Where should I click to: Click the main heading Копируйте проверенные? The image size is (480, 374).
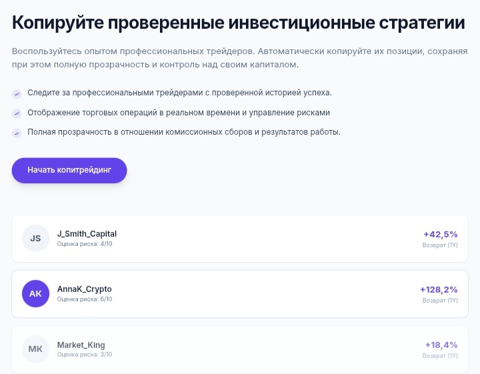coord(239,23)
